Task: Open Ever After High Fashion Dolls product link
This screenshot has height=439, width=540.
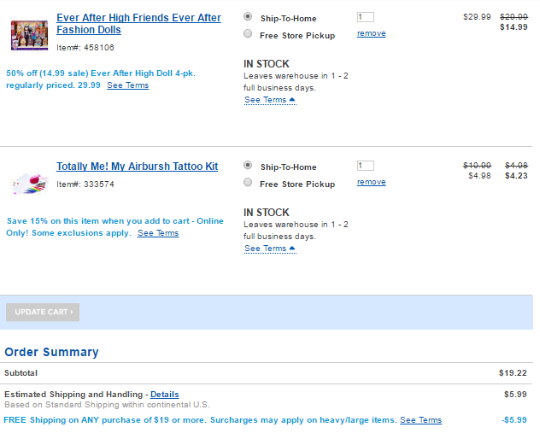Action: 138,24
